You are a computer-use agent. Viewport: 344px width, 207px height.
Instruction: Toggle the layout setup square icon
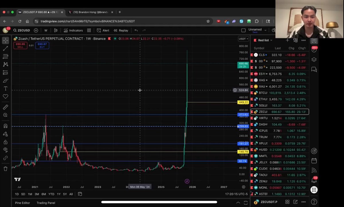pyautogui.click(x=243, y=30)
